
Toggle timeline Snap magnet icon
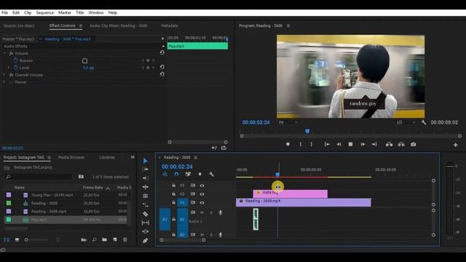tap(176, 175)
